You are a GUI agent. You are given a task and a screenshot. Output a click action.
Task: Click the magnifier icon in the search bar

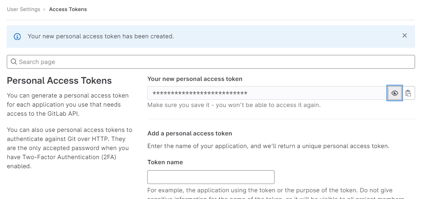coord(14,62)
